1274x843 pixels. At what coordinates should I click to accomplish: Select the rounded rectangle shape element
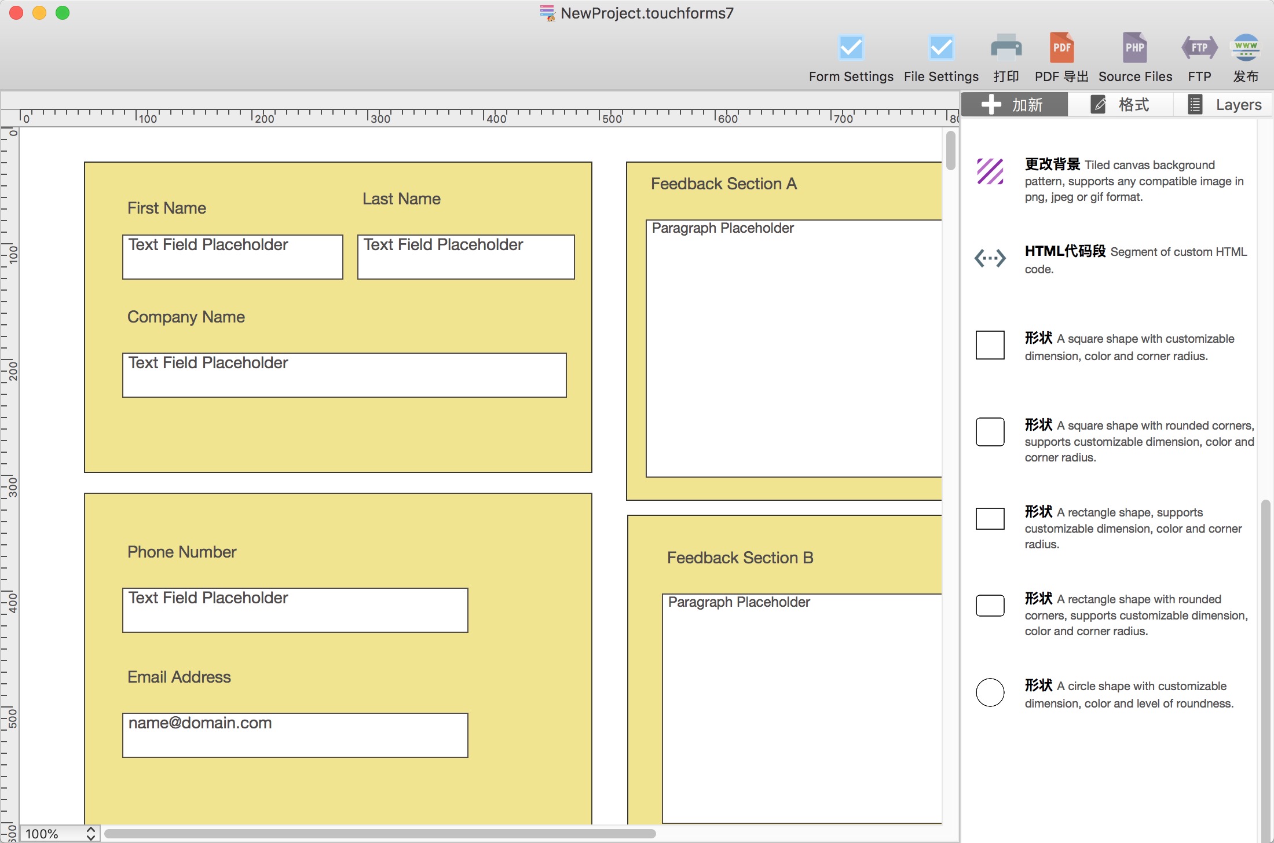[992, 606]
